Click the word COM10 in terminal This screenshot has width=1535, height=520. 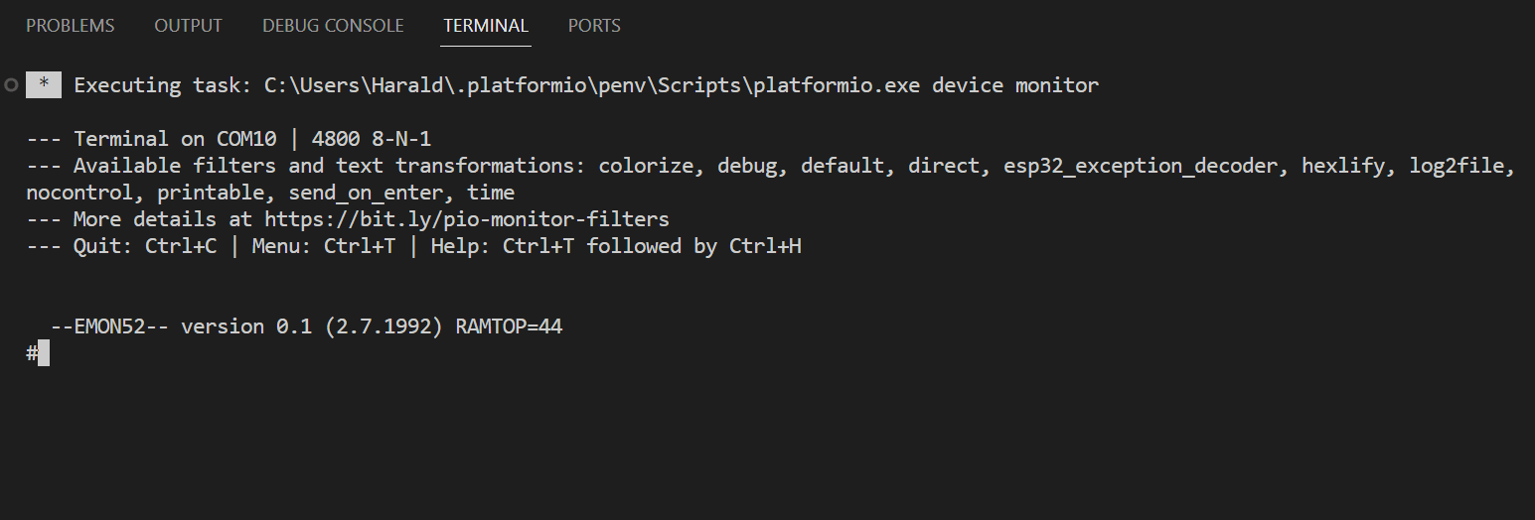click(246, 139)
